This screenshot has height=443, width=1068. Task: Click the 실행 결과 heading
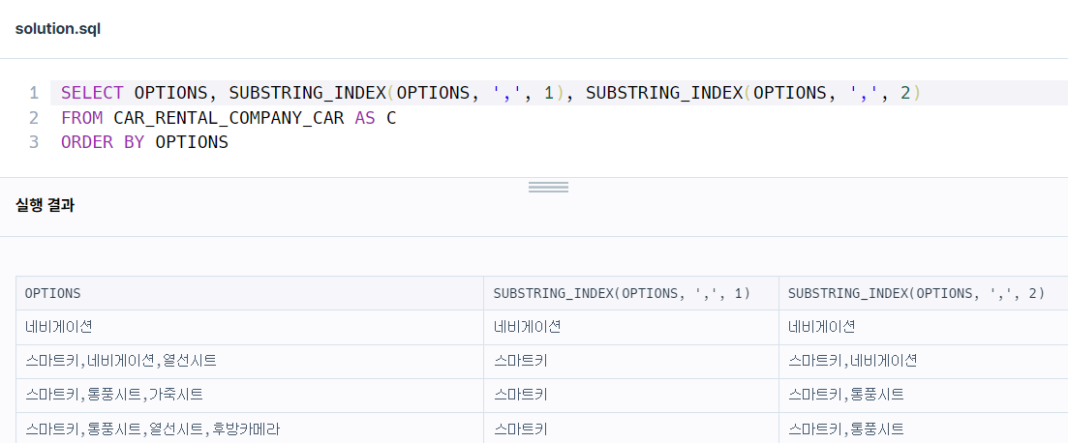coord(45,205)
